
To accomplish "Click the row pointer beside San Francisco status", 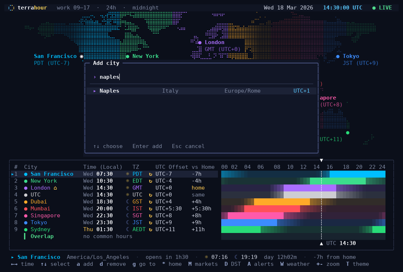I will click(x=12, y=257).
